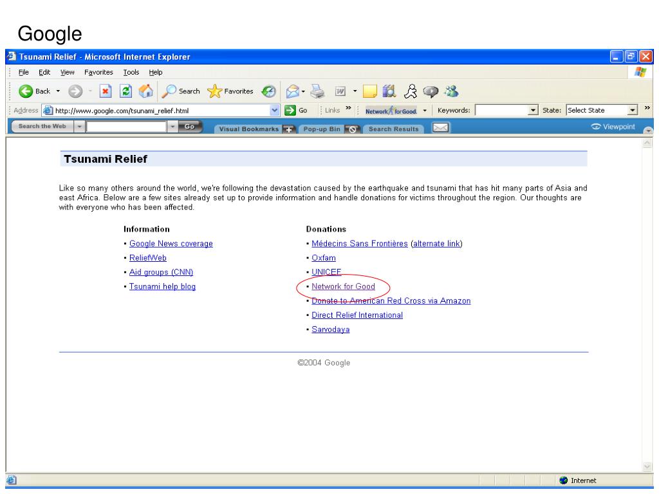Viewport: 659px width, 494px height.
Task: Click the yellow note icon
Action: click(x=369, y=91)
